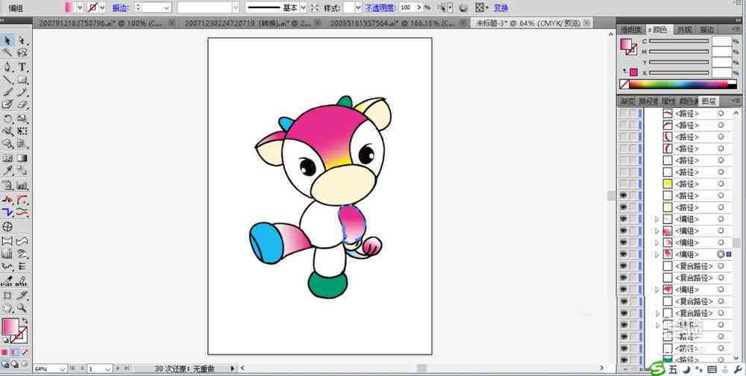The width and height of the screenshot is (746, 376).
Task: Open the 外观 panel tab
Action: click(684, 30)
